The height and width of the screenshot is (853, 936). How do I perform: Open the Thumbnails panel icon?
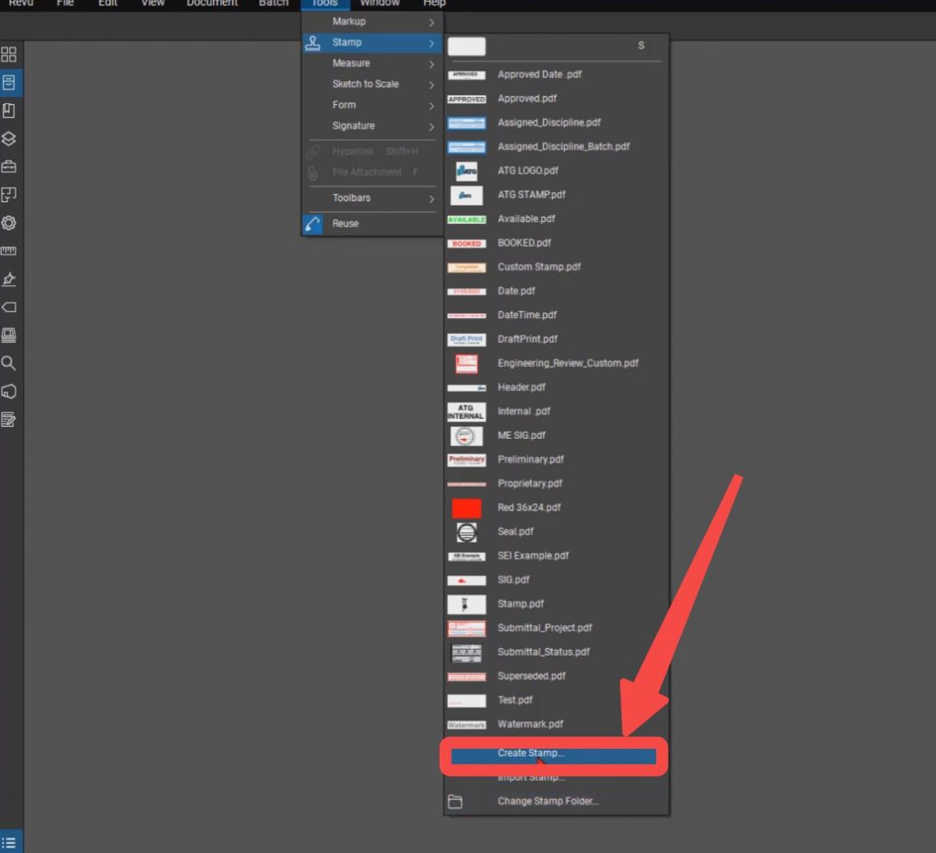point(10,54)
